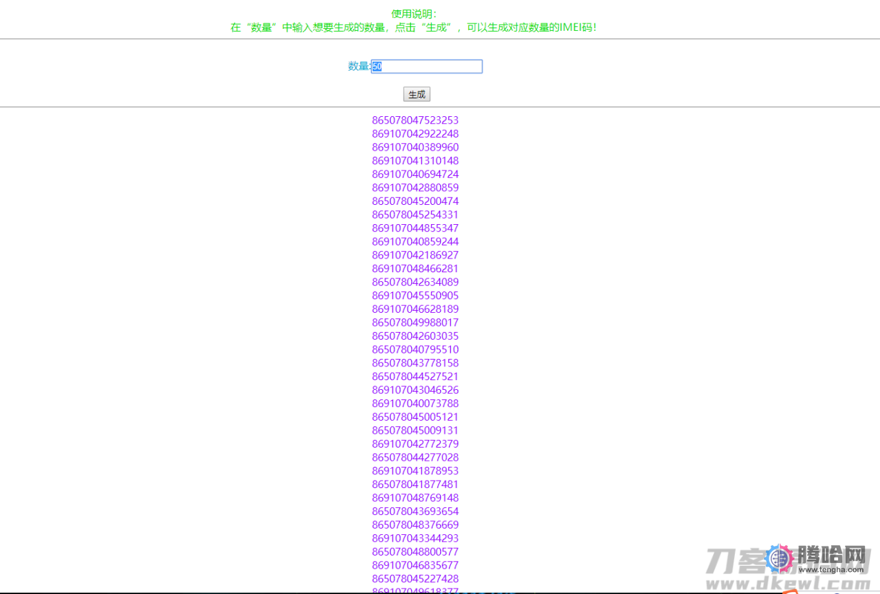Image resolution: width=880 pixels, height=594 pixels.
Task: Select IMEI code 865078048376669
Action: pos(415,525)
